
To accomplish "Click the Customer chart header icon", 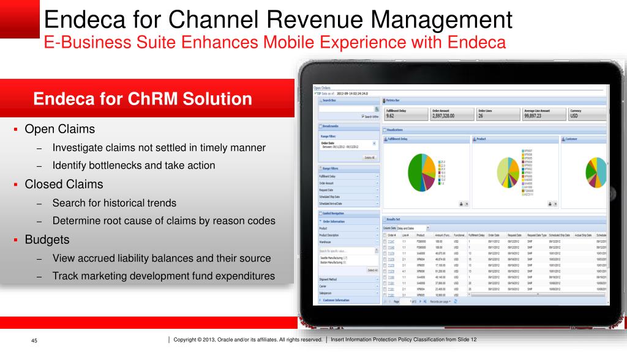I will click(x=563, y=139).
